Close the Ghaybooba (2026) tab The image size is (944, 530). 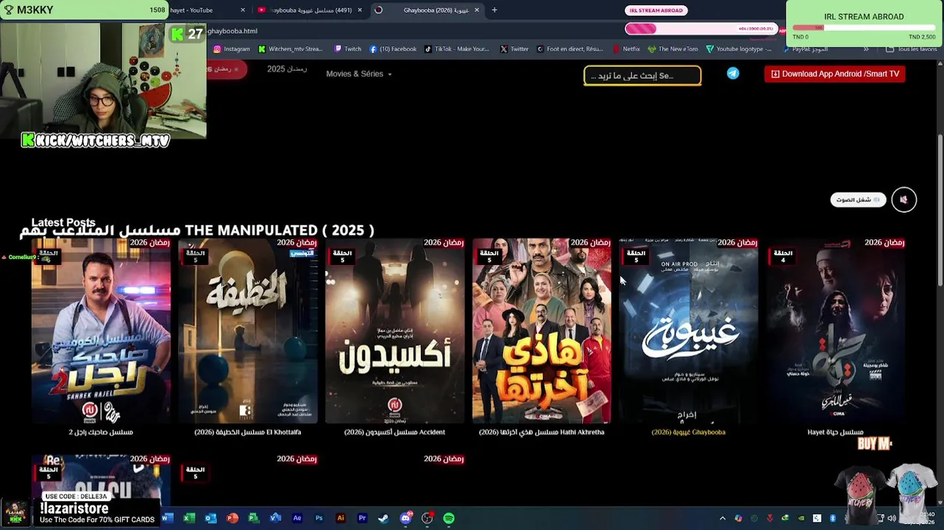(x=477, y=10)
